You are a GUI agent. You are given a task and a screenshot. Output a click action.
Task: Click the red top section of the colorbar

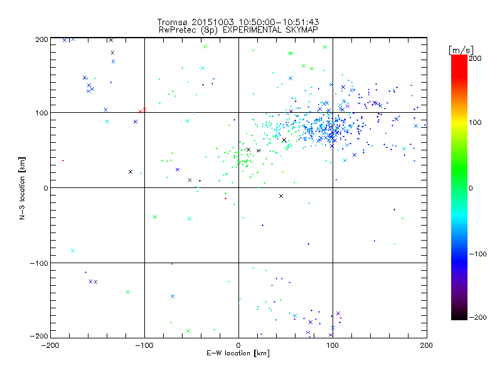tap(459, 66)
